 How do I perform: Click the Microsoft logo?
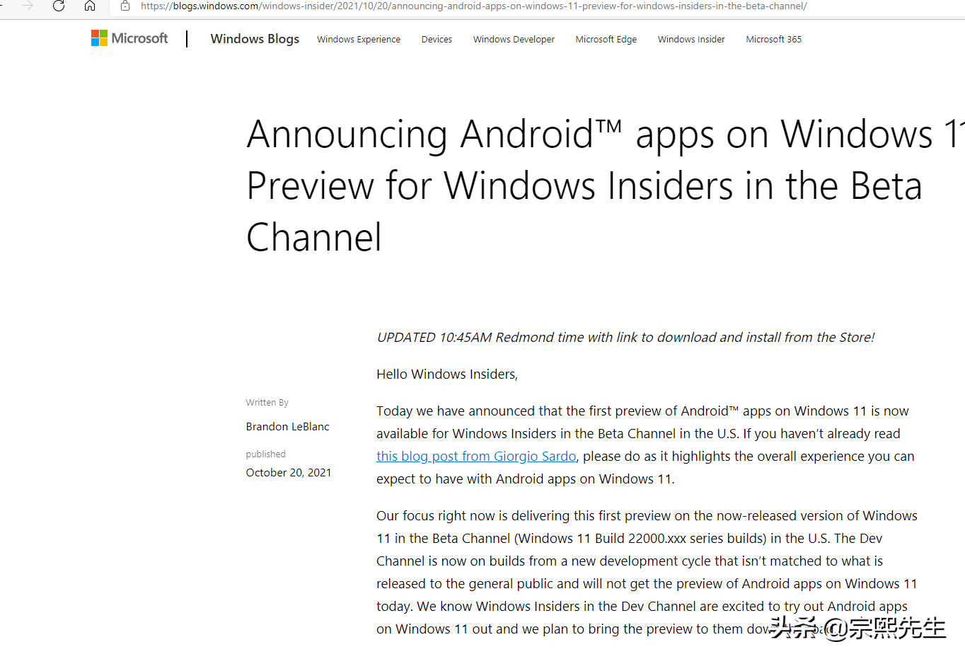pyautogui.click(x=129, y=38)
